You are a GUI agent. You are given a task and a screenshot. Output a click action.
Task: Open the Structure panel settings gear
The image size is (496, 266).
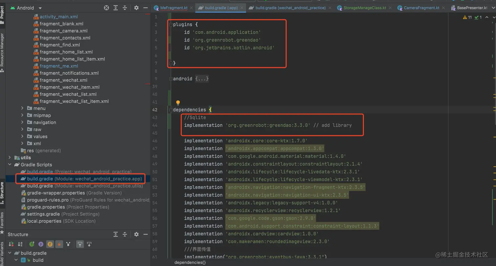[x=136, y=234]
